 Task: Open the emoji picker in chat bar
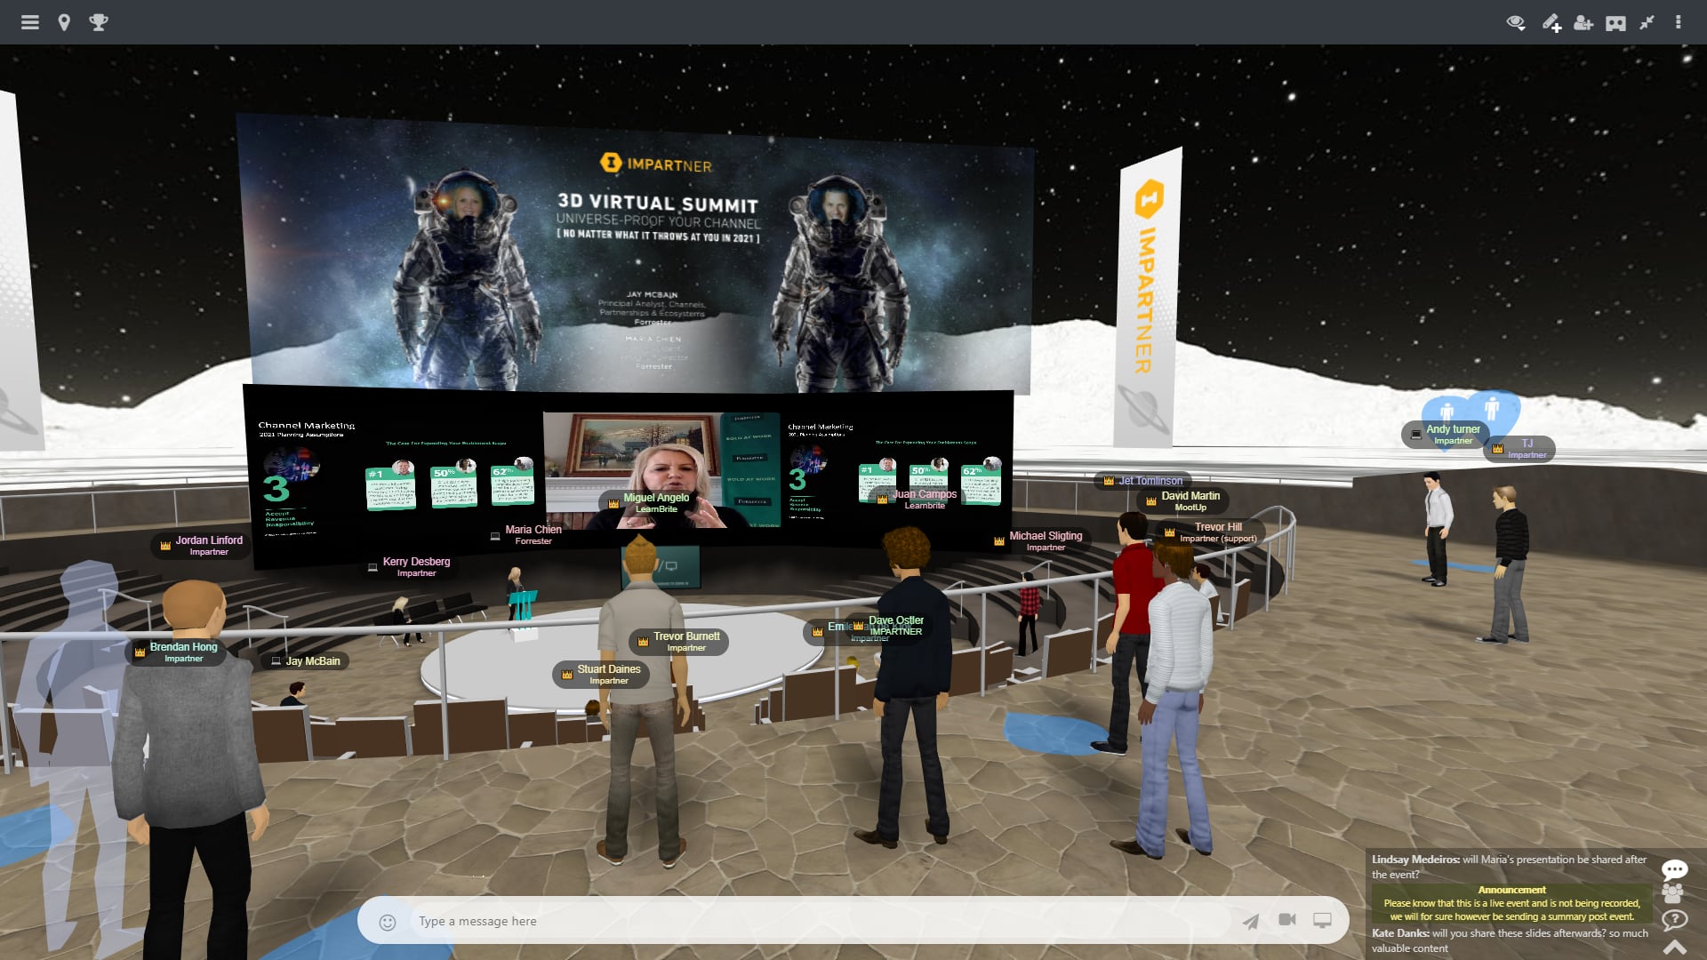[388, 922]
